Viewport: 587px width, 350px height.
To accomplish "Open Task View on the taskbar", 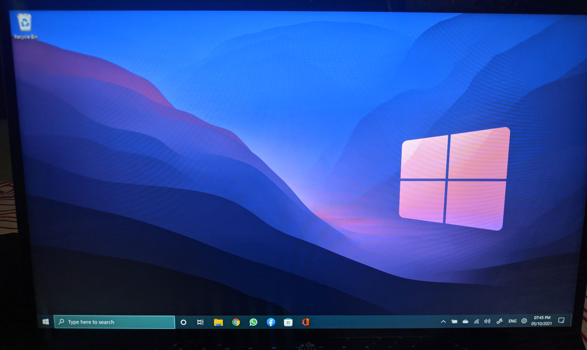I will coord(200,322).
